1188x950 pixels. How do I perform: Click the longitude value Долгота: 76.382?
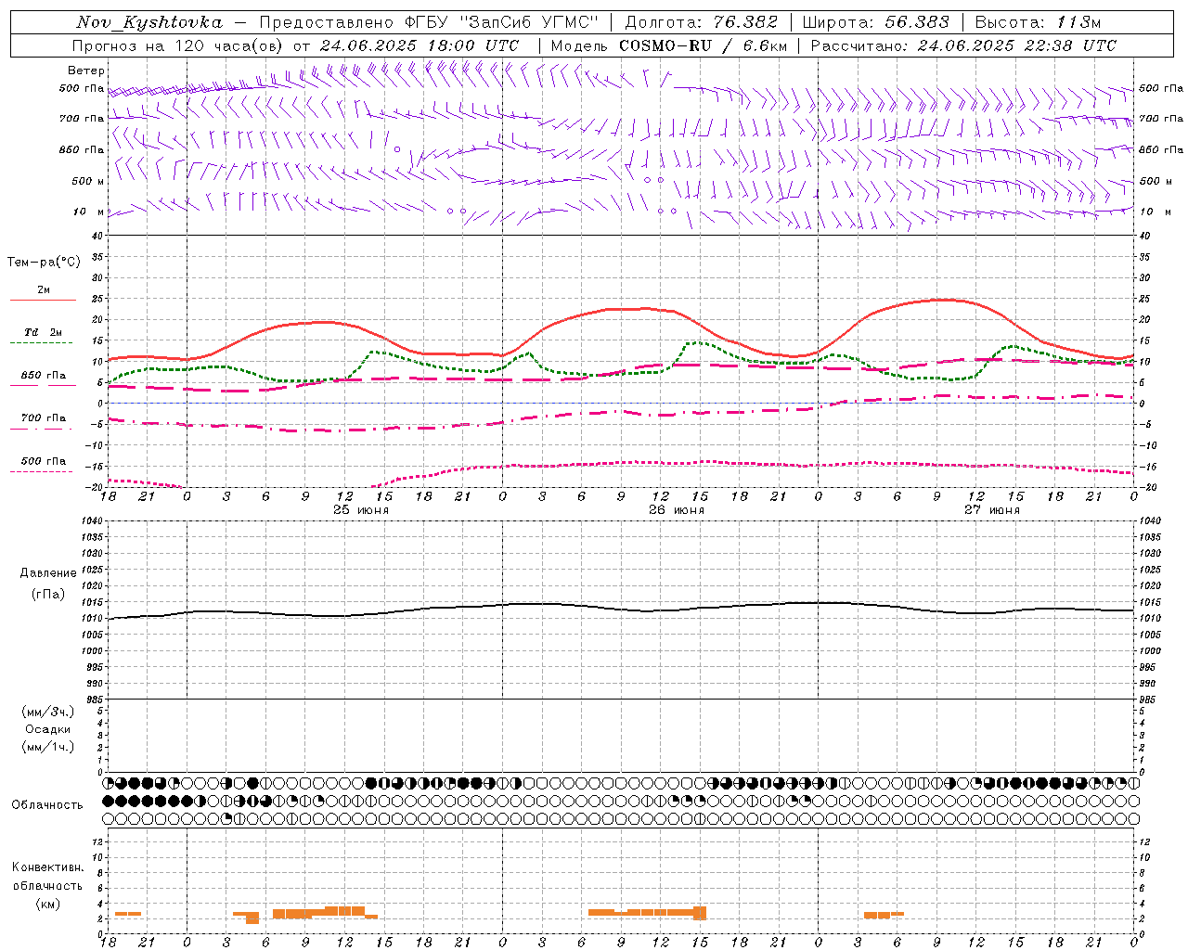(x=701, y=22)
